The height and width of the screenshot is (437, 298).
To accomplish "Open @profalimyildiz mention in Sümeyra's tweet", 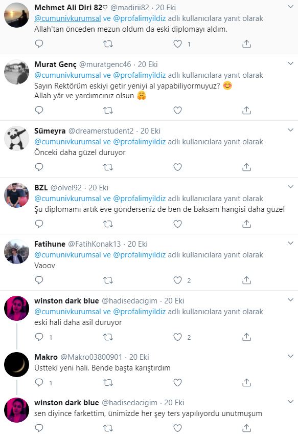I will tap(139, 142).
